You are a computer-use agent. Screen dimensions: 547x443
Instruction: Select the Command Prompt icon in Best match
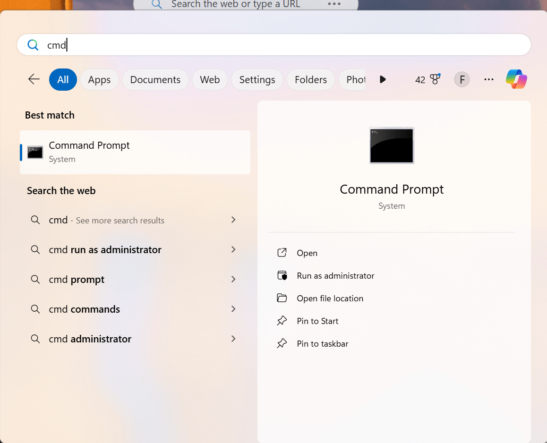click(x=34, y=152)
